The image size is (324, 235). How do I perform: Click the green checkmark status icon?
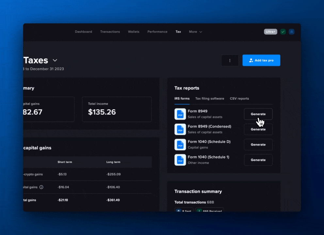[283, 32]
